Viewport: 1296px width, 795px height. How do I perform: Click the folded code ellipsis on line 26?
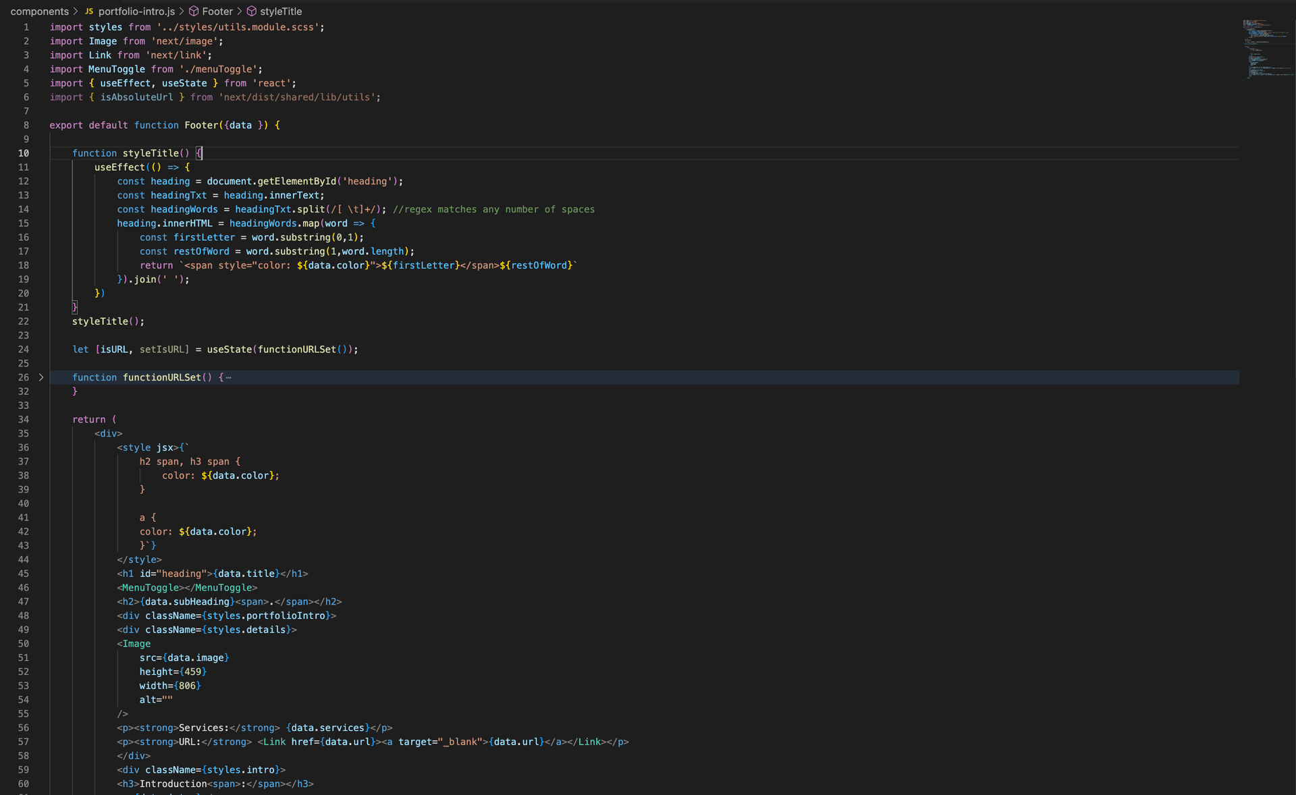coord(228,377)
